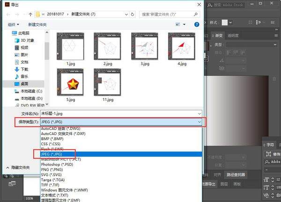Click the sidebar scroll up arrow
This screenshot has width=281, height=202.
tap(47, 32)
